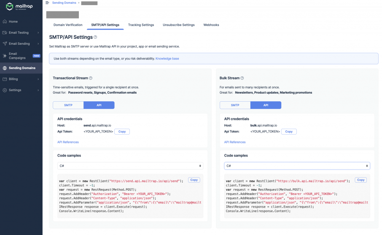Image resolution: width=382 pixels, height=235 pixels.
Task: Click the Email Campaigns sparkle icon
Action: [x=5, y=56]
